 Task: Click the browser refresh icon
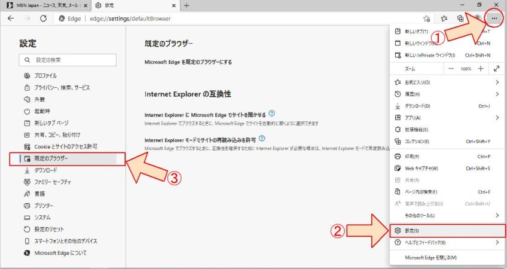(x=43, y=19)
